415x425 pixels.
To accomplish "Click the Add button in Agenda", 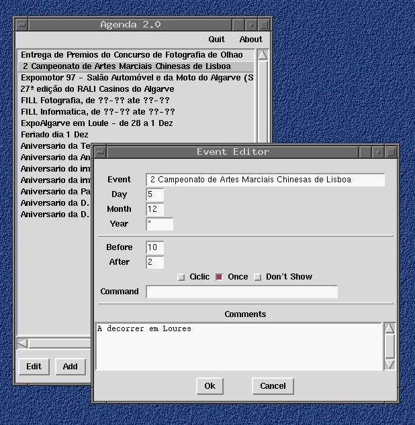I will (71, 367).
